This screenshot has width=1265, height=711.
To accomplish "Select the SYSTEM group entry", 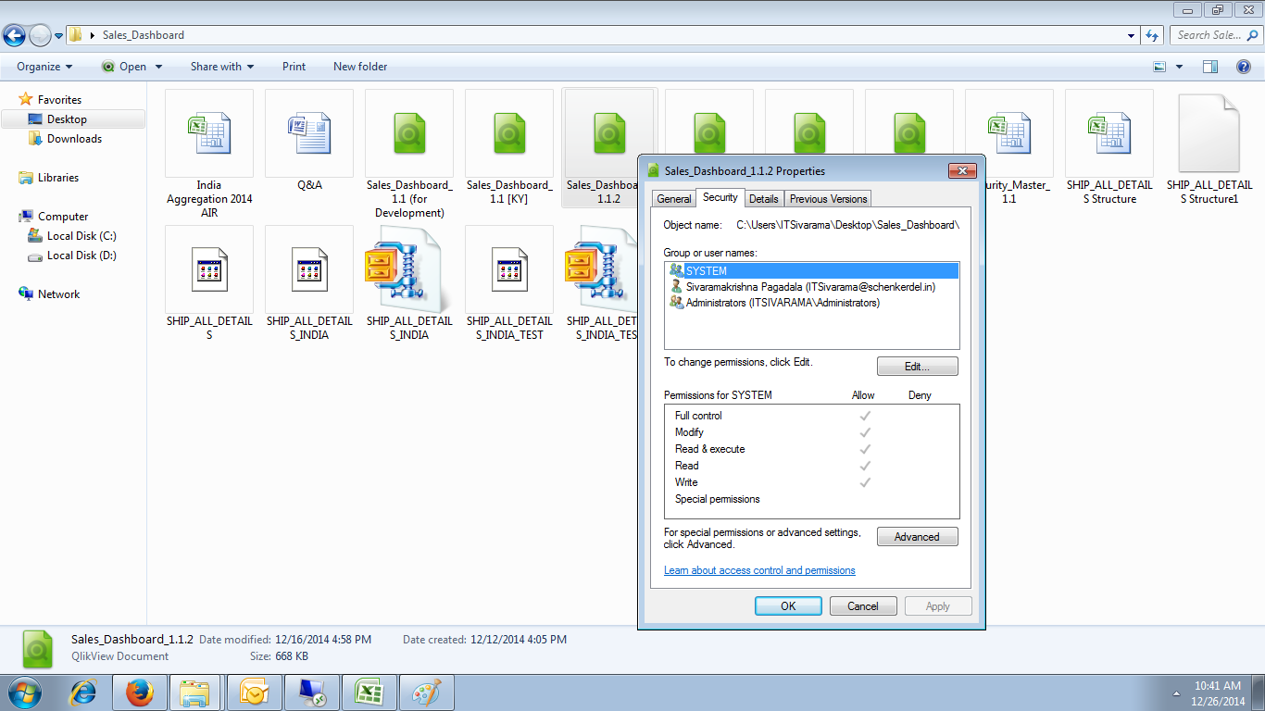I will coord(811,271).
